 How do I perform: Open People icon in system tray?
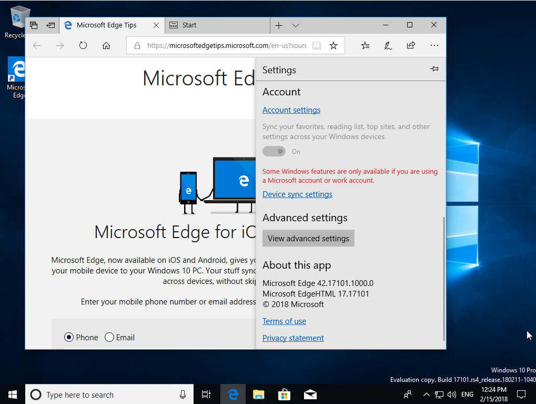coord(408,395)
